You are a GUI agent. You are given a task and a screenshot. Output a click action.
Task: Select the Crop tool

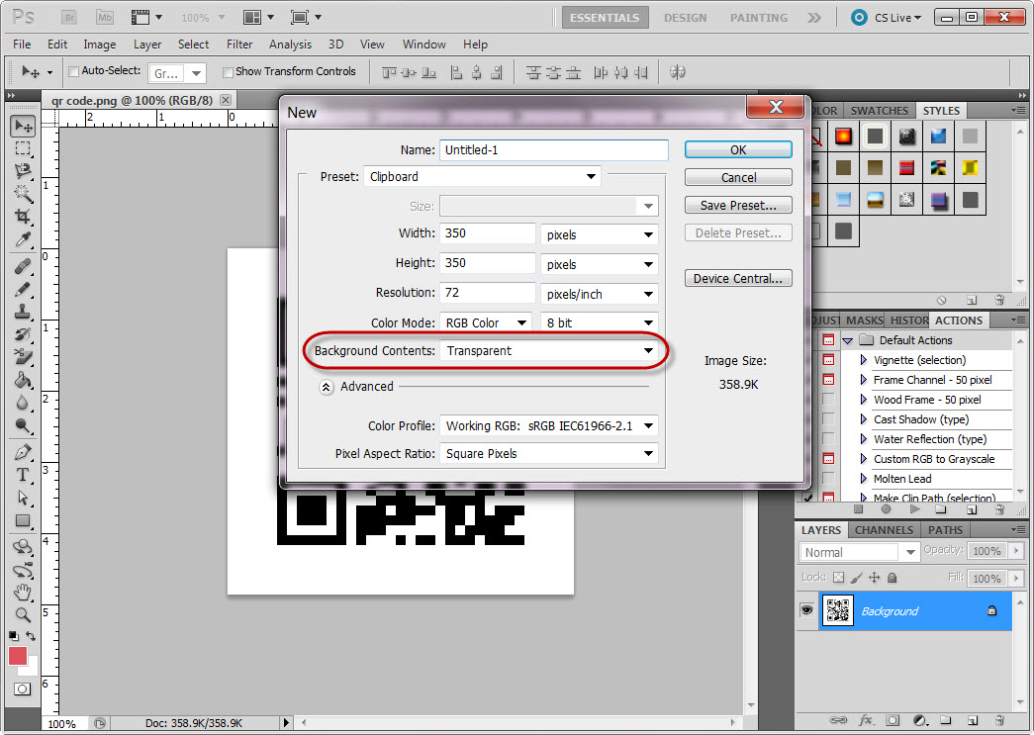coord(22,215)
